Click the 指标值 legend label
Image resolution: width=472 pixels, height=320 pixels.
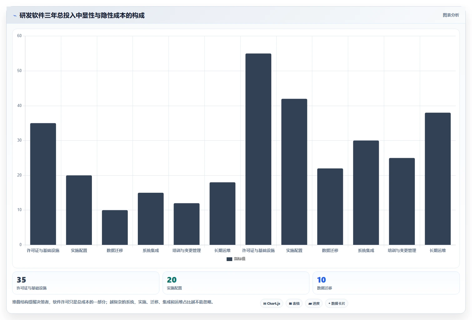click(240, 259)
